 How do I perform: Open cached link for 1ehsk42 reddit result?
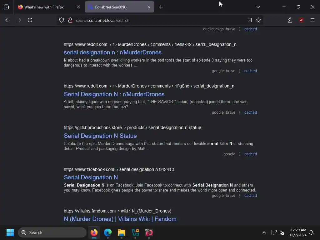coord(250,71)
